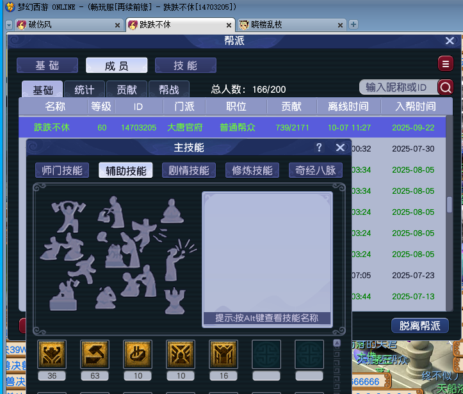The image size is (463, 394).
Task: Switch to 师门技能 tab
Action: point(62,170)
